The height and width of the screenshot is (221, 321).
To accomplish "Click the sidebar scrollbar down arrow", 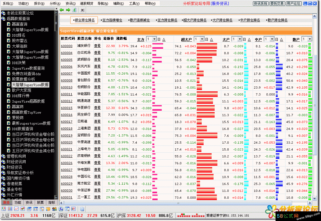I will pyautogui.click(x=56, y=197).
